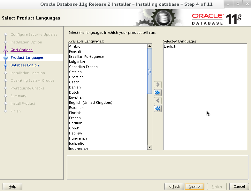
Task: Select the Product Languages step
Action: tap(27, 57)
